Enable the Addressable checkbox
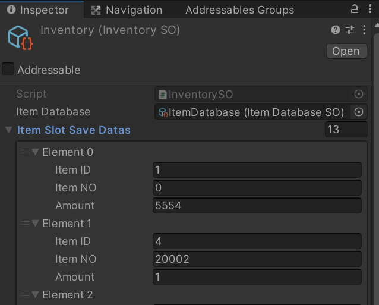 click(8, 70)
